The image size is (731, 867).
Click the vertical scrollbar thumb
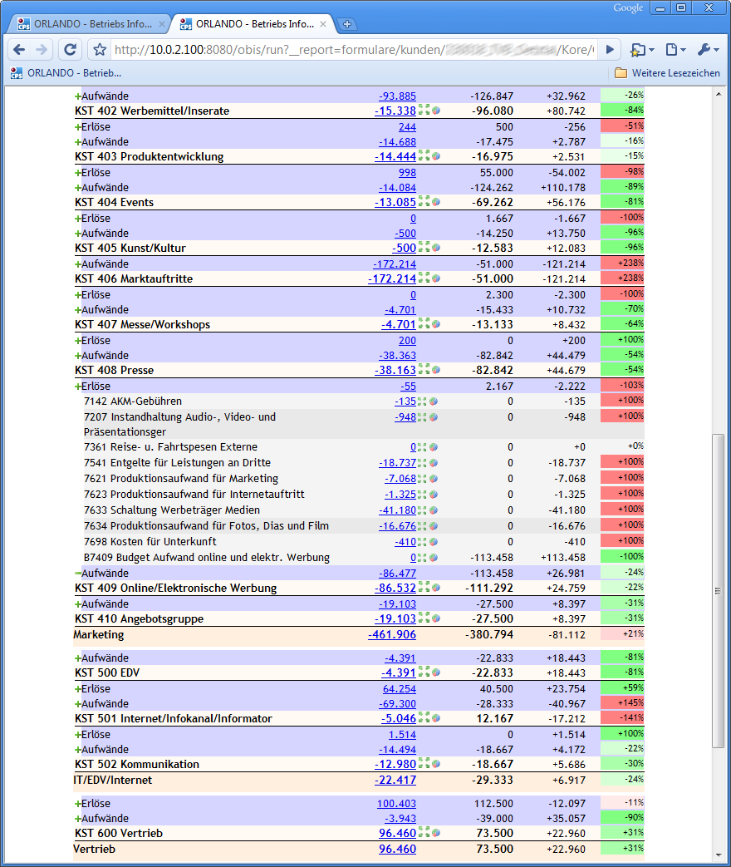718,590
